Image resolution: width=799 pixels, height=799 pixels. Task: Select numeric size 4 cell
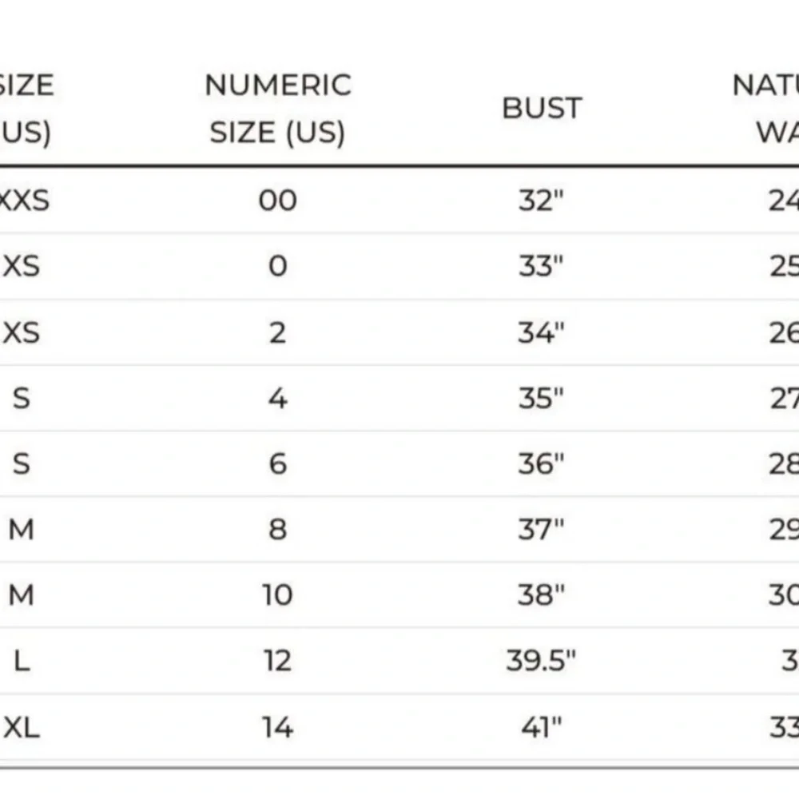(278, 398)
